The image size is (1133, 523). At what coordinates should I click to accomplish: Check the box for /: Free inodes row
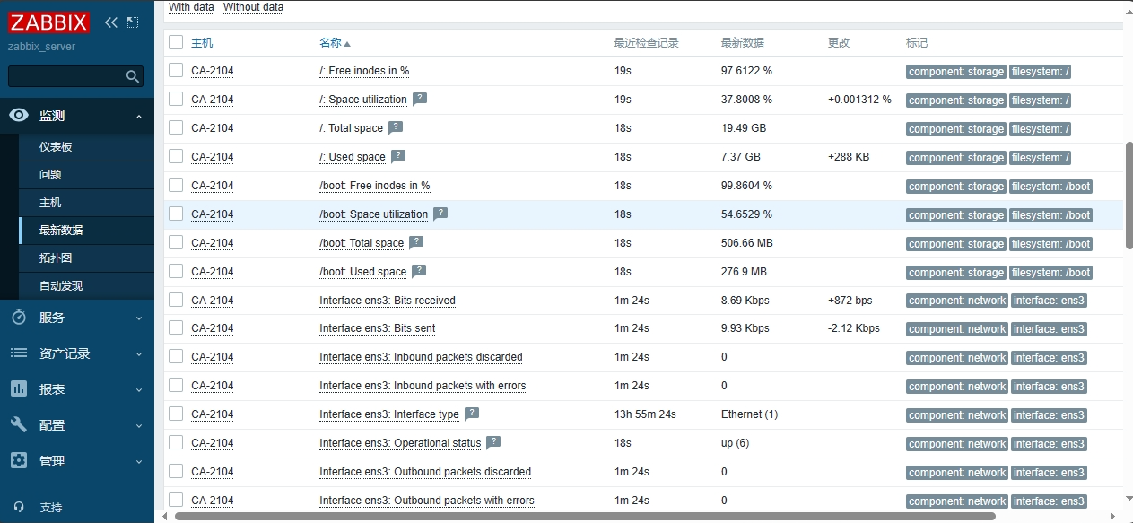176,70
